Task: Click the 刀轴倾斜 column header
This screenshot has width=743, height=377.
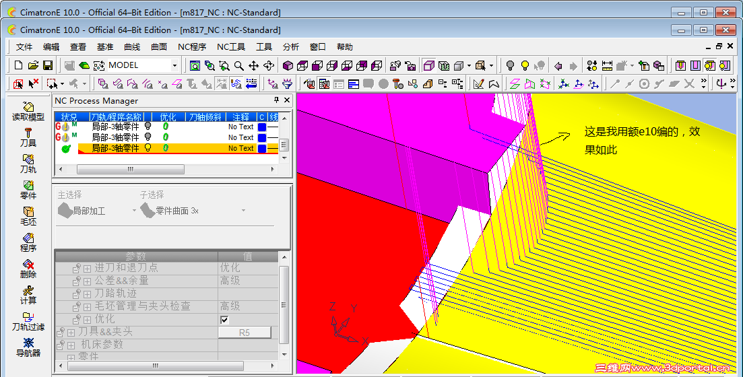Action: click(x=204, y=117)
